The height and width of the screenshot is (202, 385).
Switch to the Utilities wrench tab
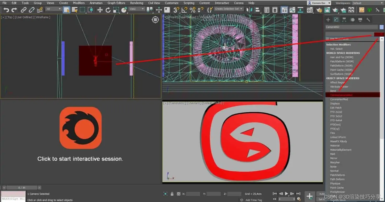coord(368,20)
